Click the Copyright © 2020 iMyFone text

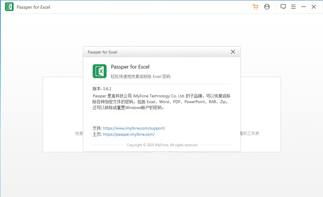162,145
